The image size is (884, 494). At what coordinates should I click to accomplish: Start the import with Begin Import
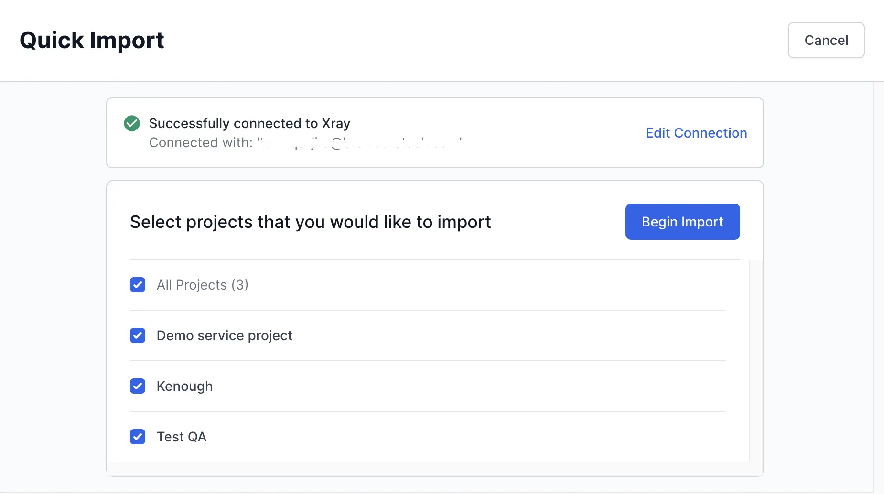[682, 222]
